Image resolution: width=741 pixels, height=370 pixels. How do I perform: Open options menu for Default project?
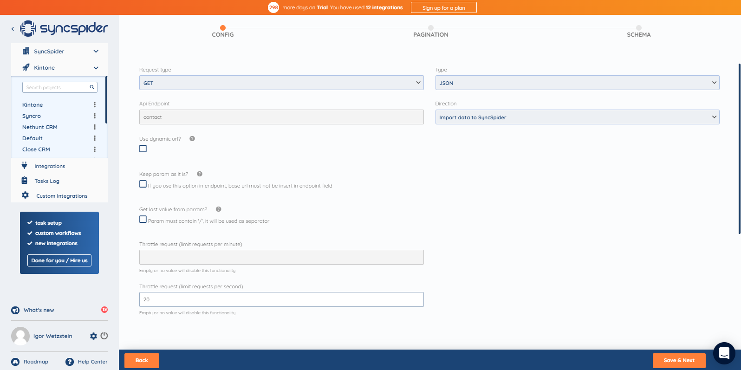95,138
